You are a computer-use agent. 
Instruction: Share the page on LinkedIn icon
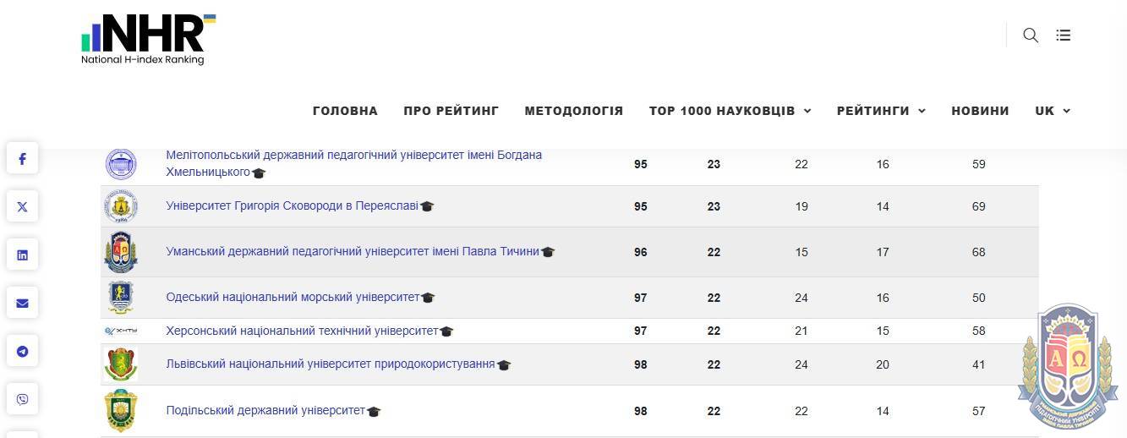click(23, 255)
